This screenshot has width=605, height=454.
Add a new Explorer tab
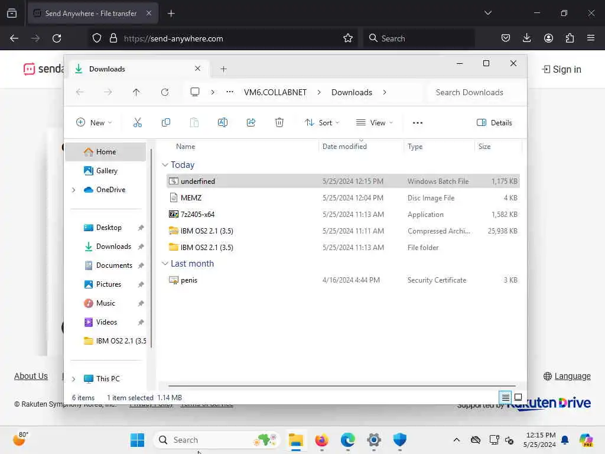(223, 69)
